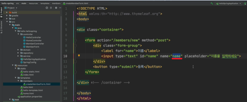Click the /container comment on line 15
247x102 pixels.
[x=110, y=83]
